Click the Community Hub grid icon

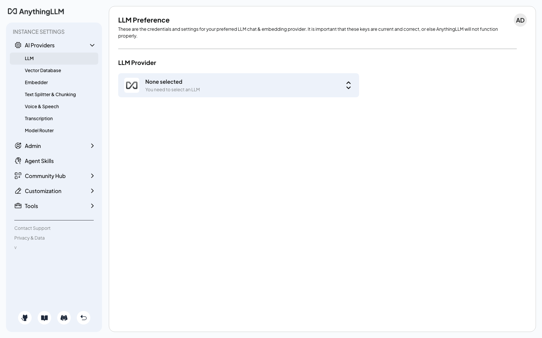pos(18,176)
